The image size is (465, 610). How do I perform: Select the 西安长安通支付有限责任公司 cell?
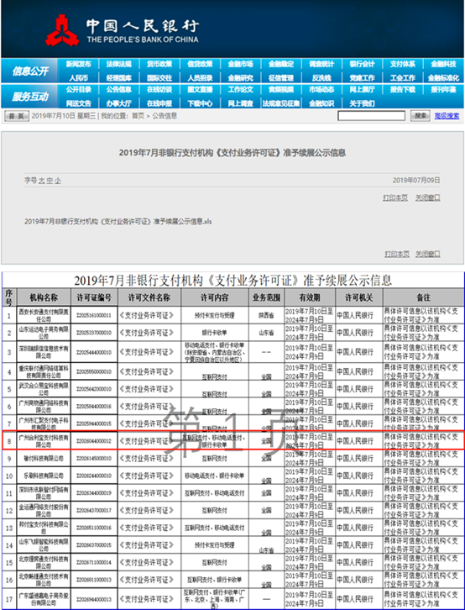(x=44, y=315)
